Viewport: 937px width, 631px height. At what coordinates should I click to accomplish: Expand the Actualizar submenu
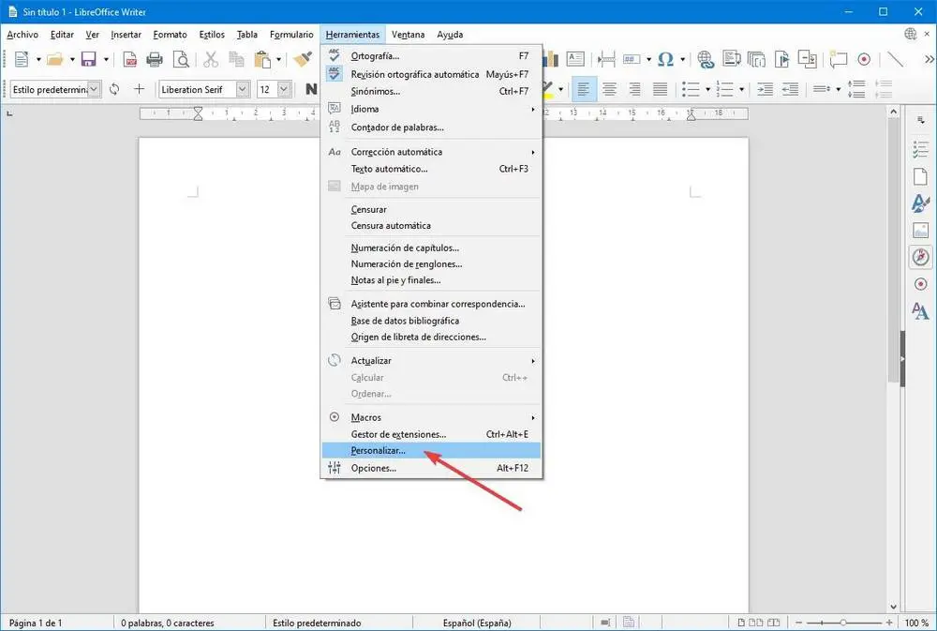431,361
